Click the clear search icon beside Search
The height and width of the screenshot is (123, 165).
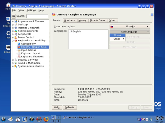coord(14,16)
